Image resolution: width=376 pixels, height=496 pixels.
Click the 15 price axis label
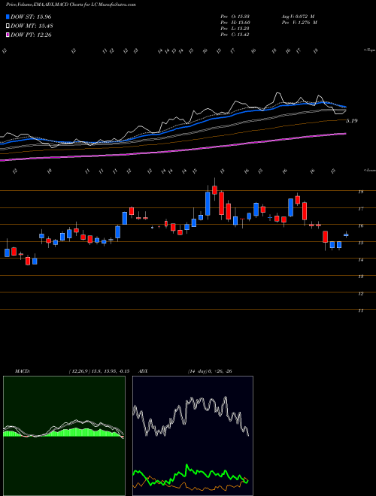pos(360,243)
